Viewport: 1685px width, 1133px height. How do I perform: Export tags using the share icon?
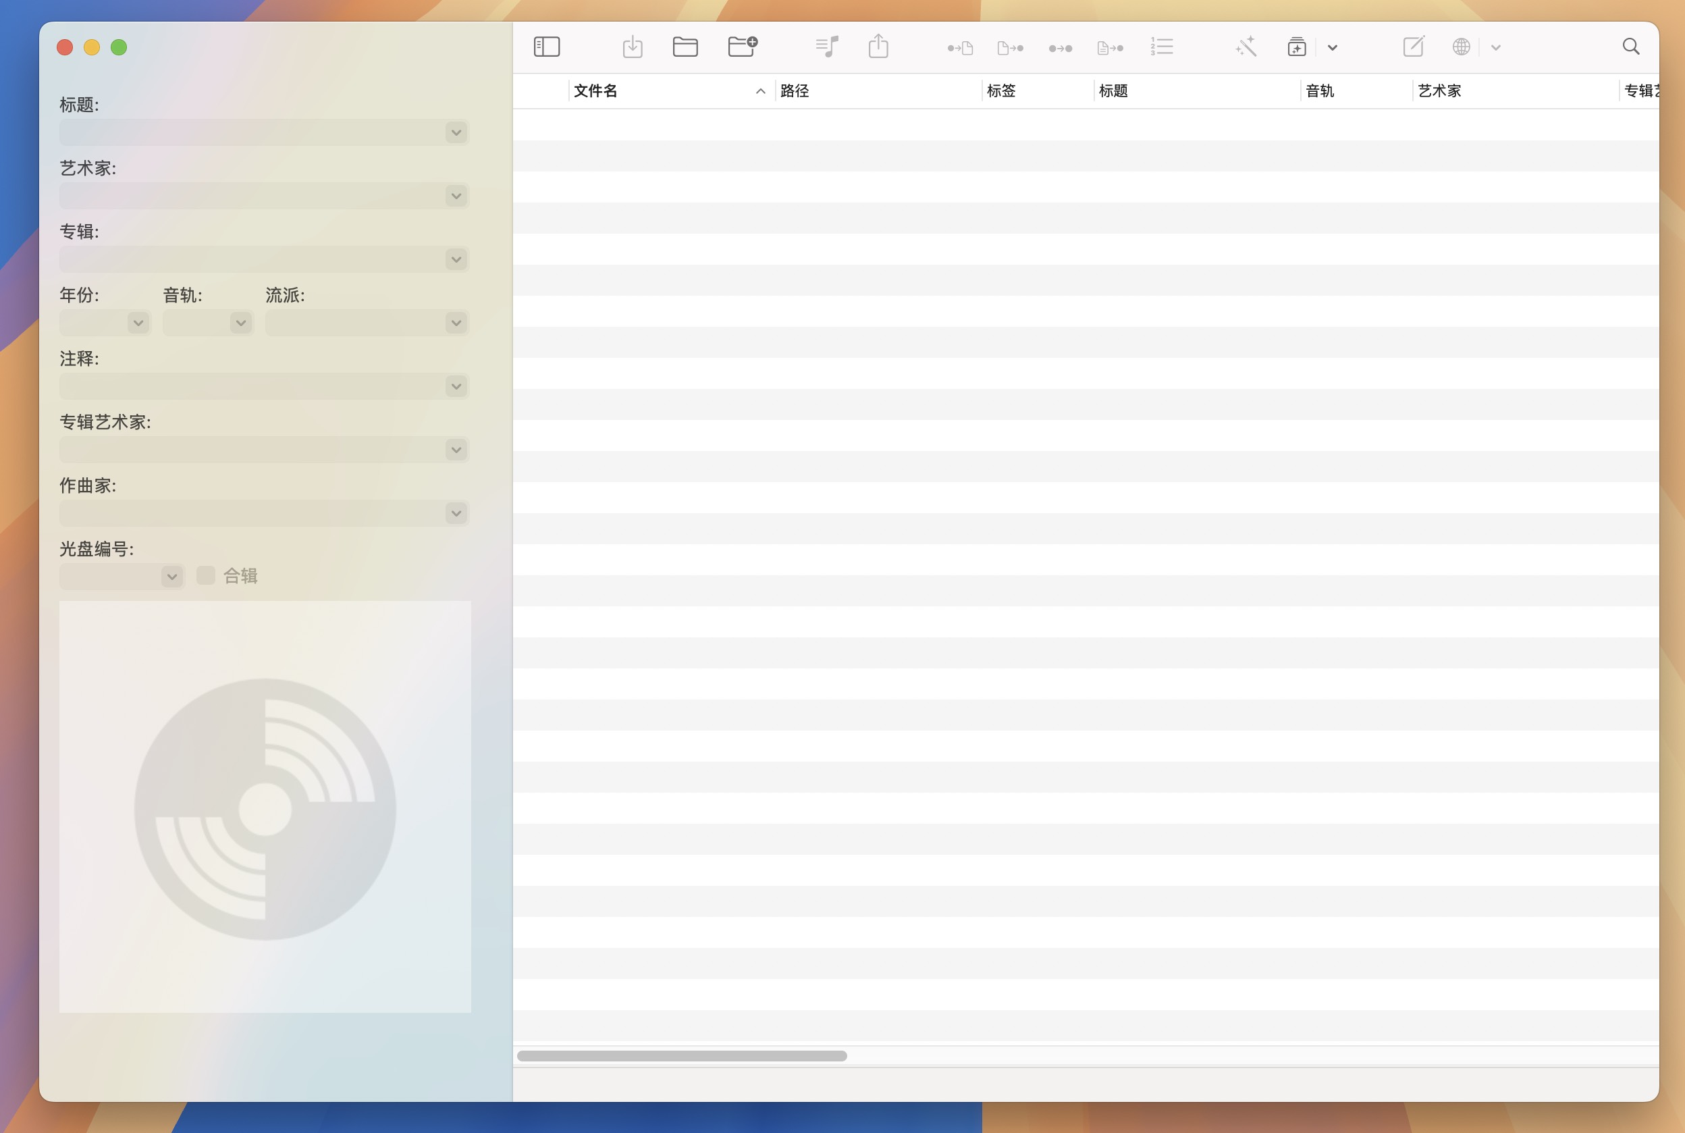point(878,46)
